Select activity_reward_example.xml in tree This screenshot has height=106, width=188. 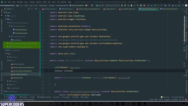pyautogui.click(x=22, y=71)
